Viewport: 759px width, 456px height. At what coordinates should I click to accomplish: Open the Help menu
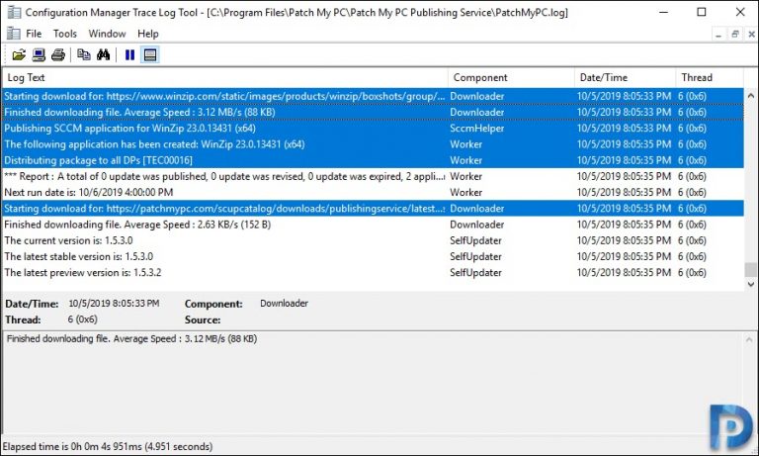point(147,34)
